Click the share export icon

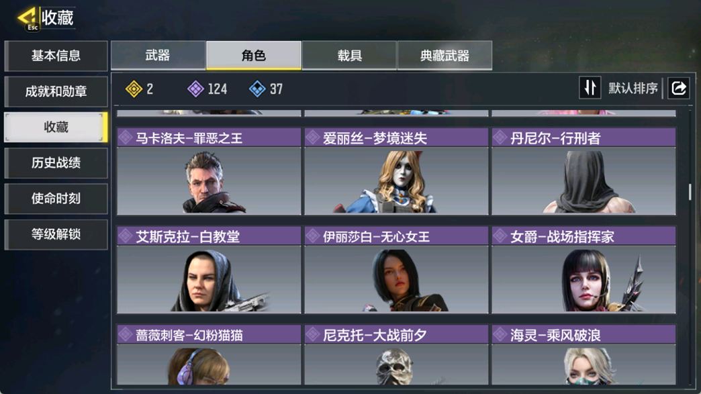point(679,88)
